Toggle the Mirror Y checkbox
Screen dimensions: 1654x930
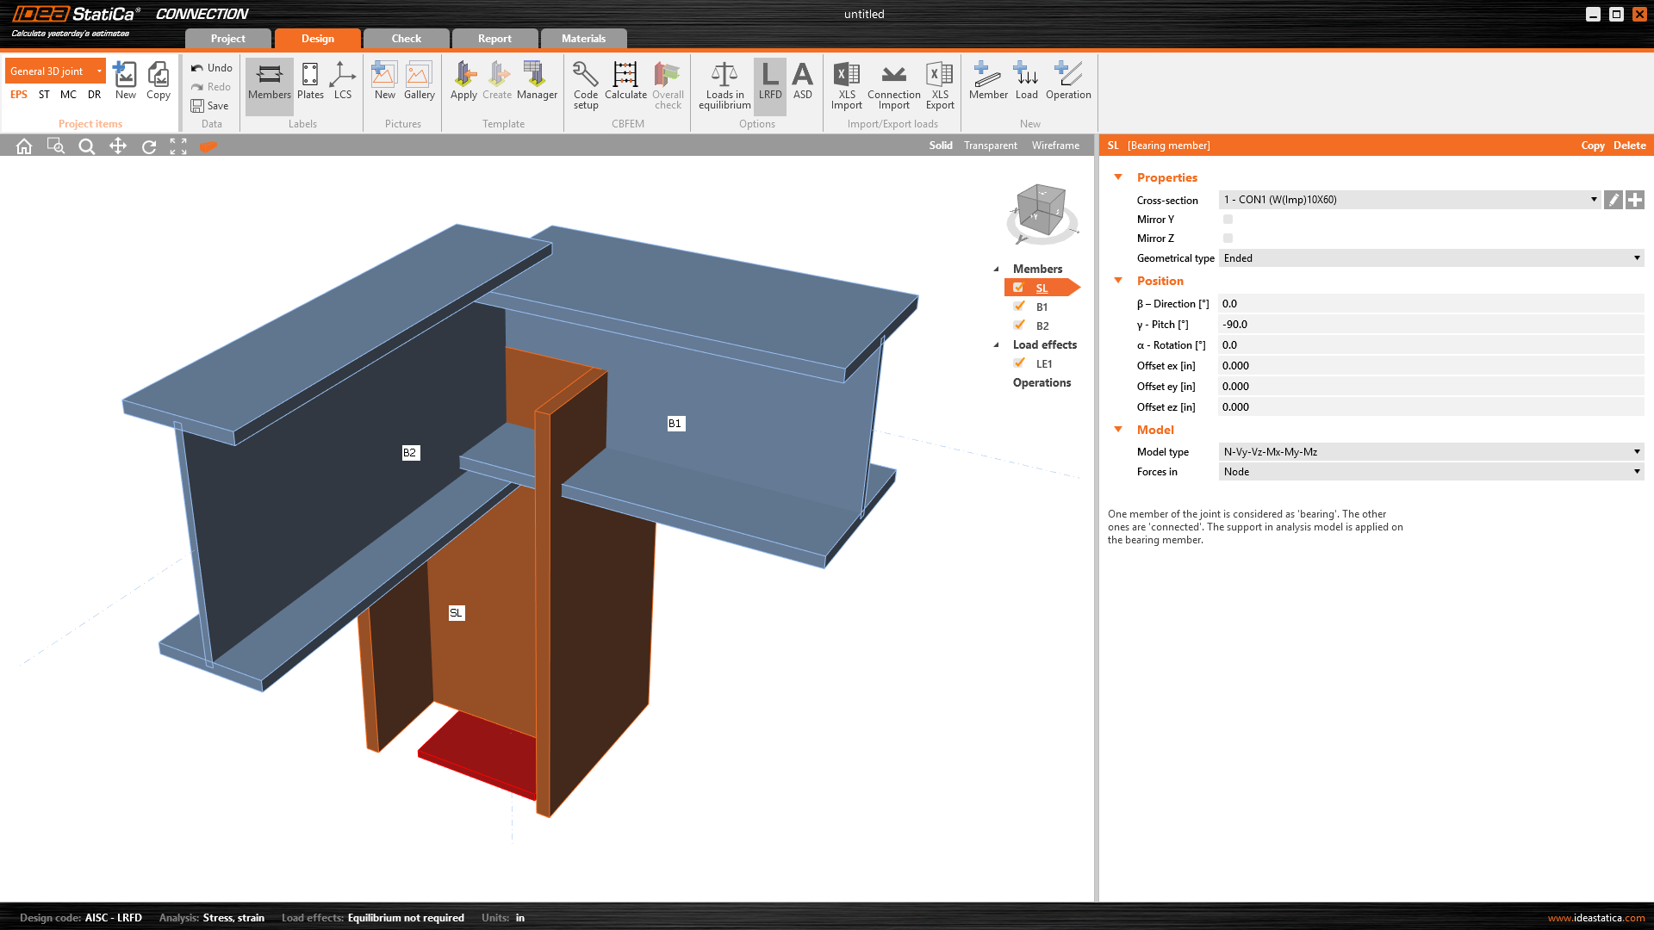(1228, 220)
